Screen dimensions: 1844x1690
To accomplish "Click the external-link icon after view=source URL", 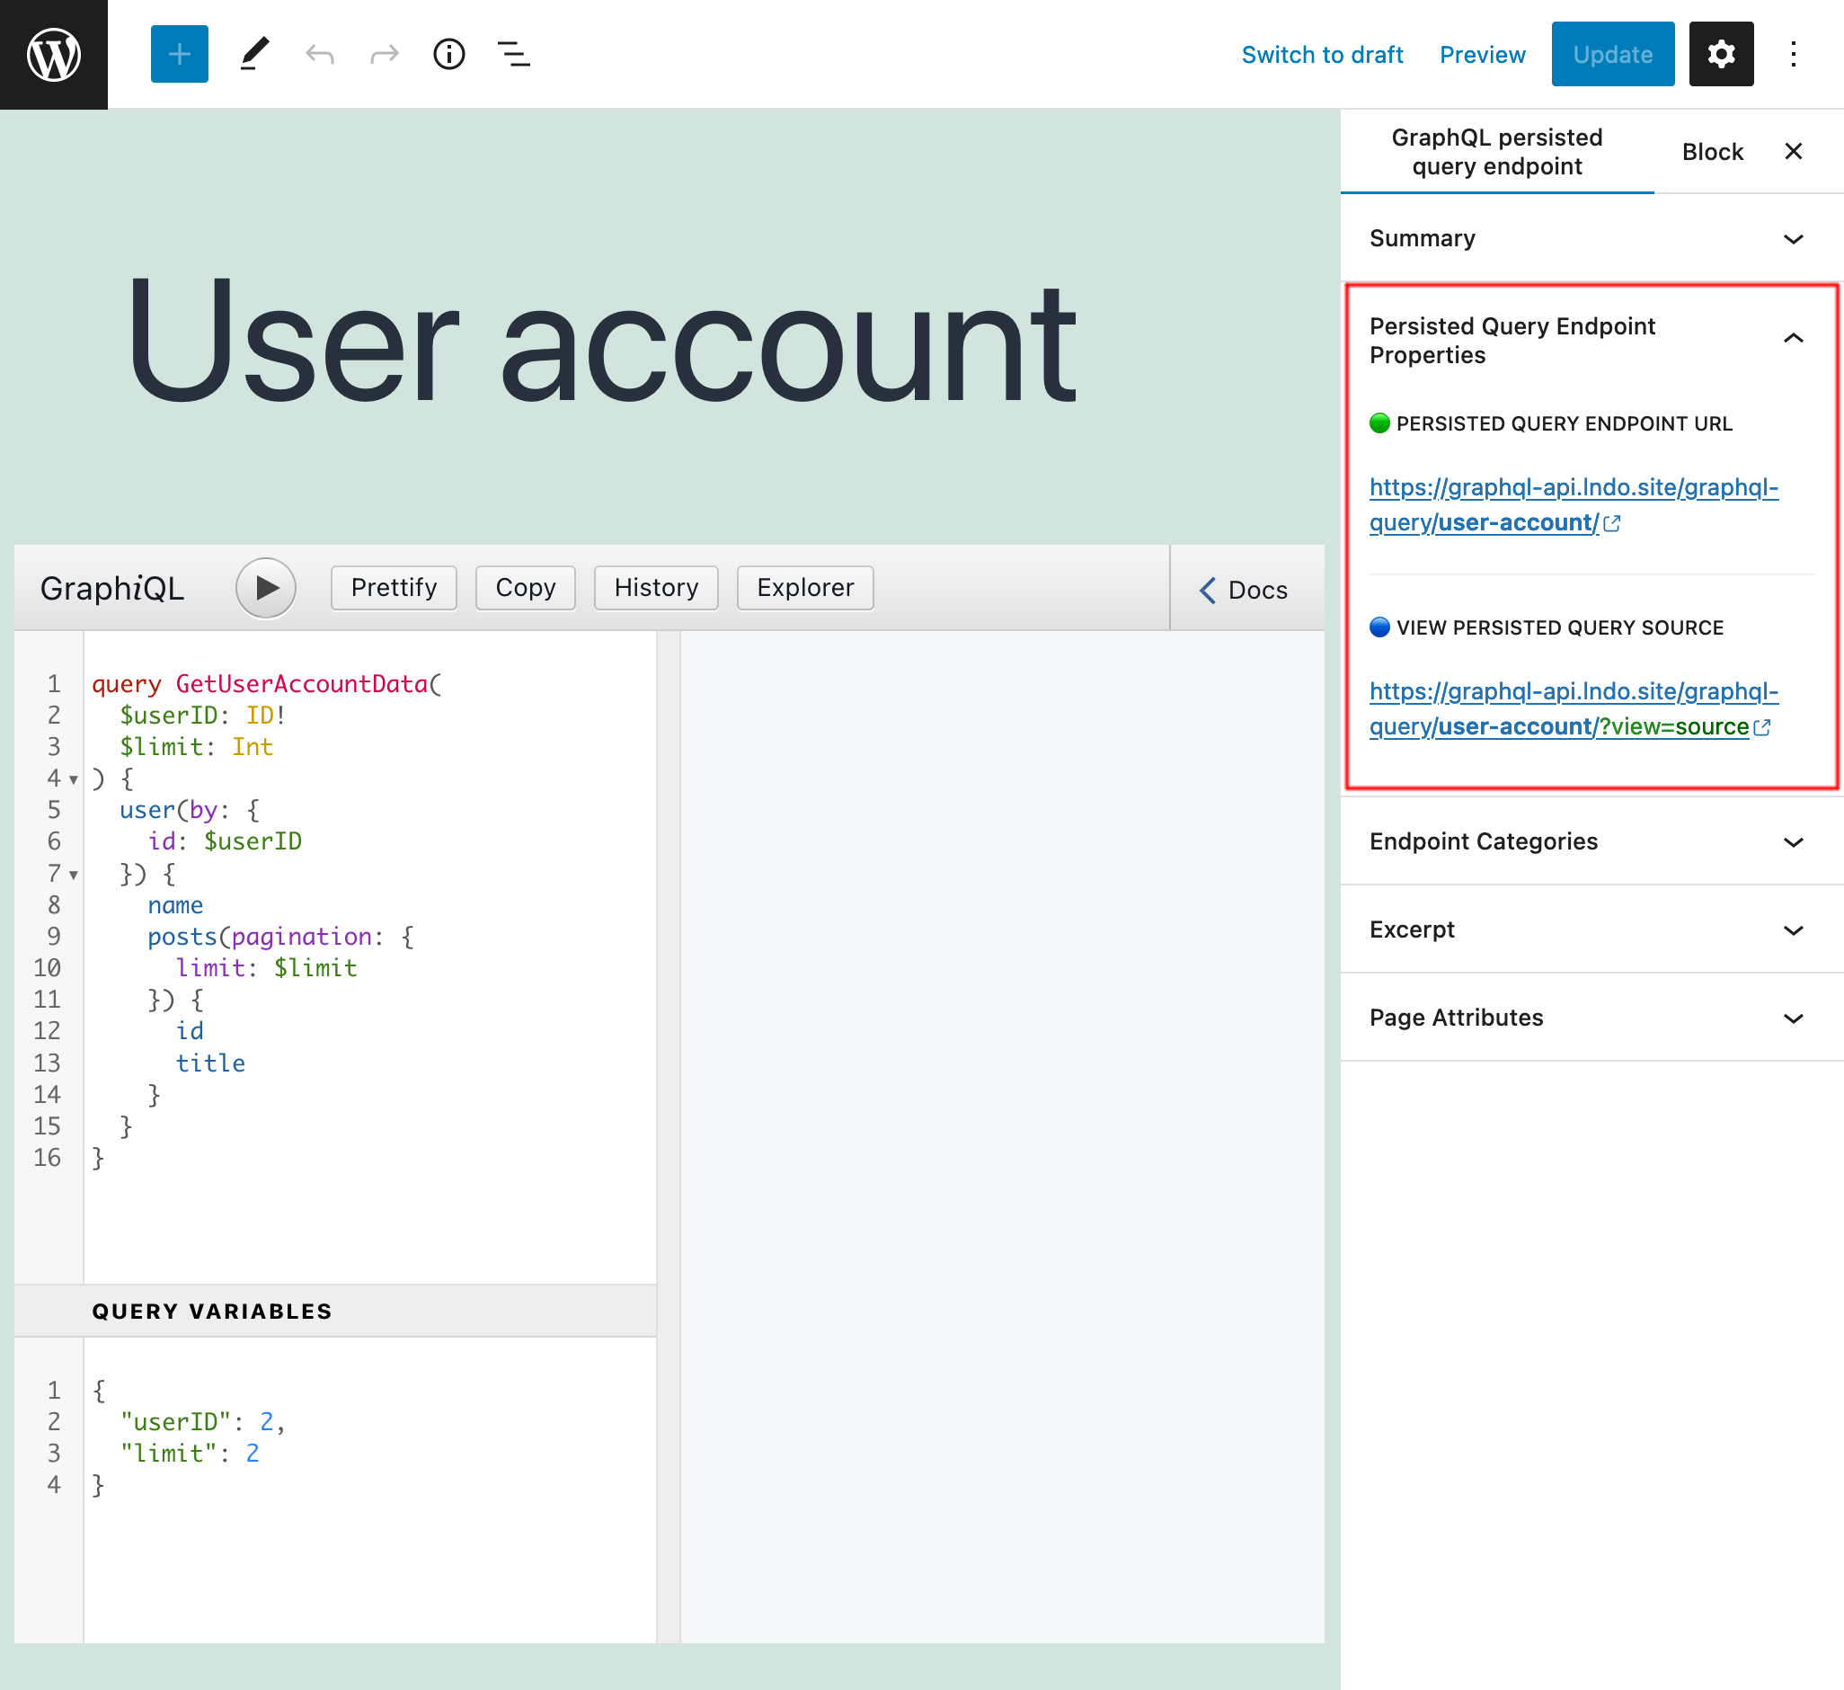I will tap(1761, 727).
